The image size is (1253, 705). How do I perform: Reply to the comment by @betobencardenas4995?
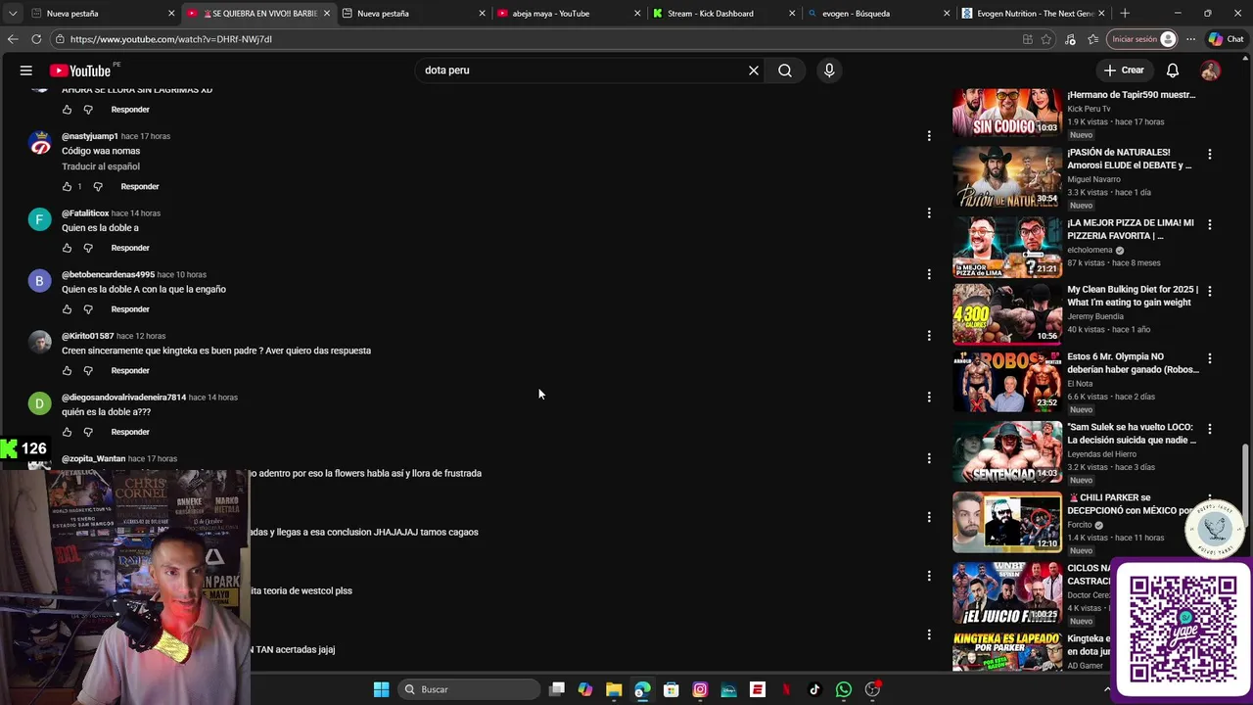click(x=130, y=309)
